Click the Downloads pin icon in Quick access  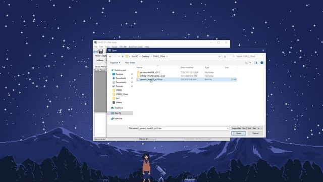[132, 78]
